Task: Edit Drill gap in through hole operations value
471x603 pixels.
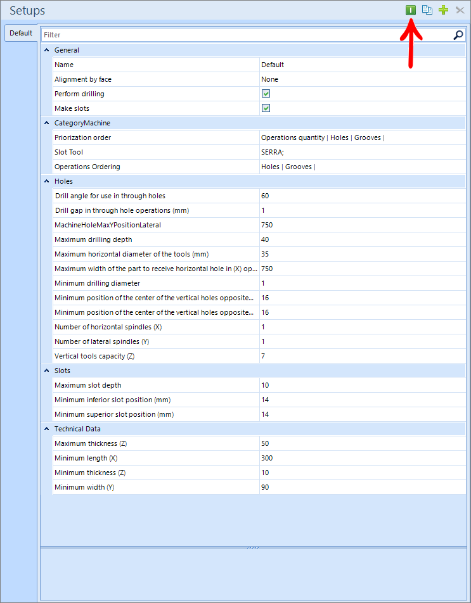Action: click(x=363, y=210)
